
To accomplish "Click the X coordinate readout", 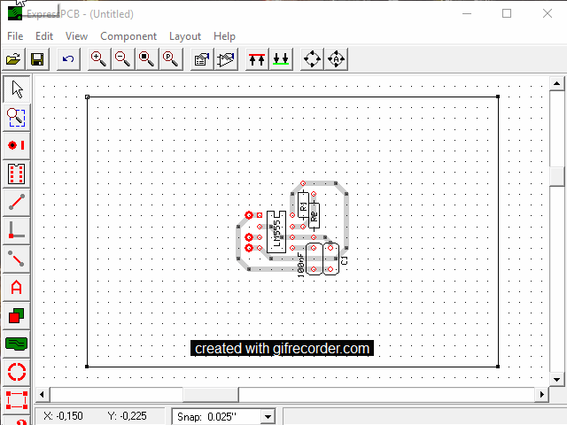I will 63,416.
